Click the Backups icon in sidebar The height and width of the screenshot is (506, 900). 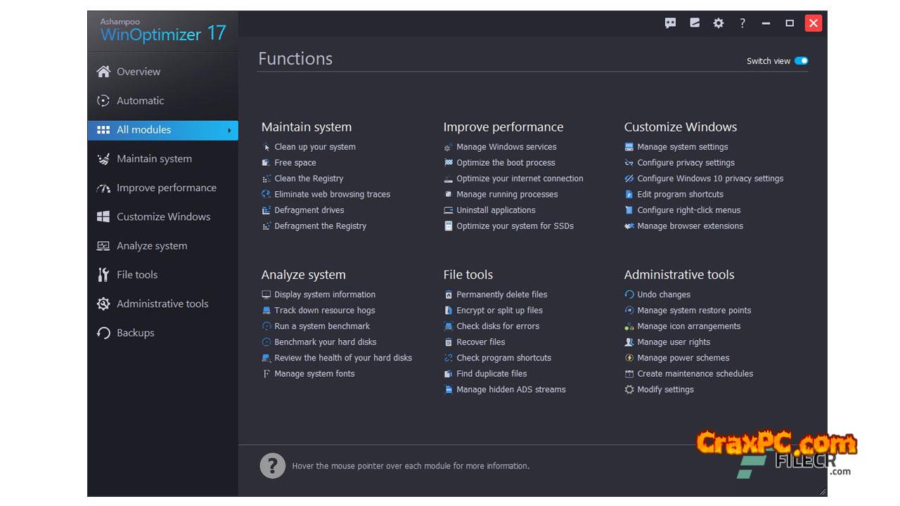pyautogui.click(x=103, y=333)
